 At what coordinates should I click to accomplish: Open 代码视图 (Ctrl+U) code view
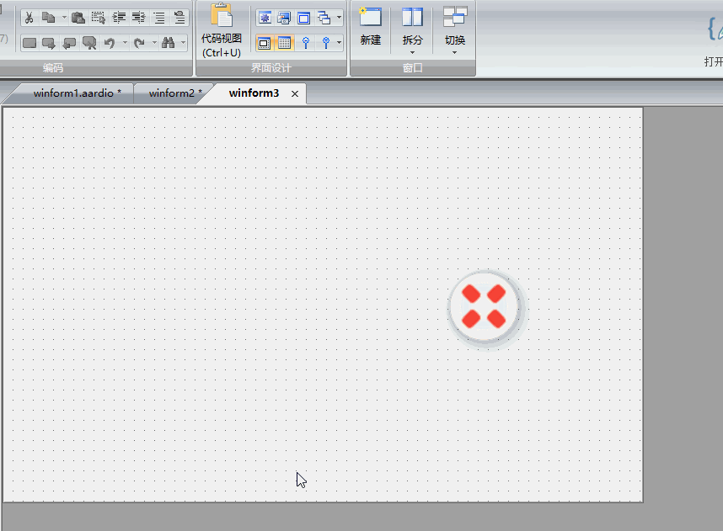pos(222,31)
